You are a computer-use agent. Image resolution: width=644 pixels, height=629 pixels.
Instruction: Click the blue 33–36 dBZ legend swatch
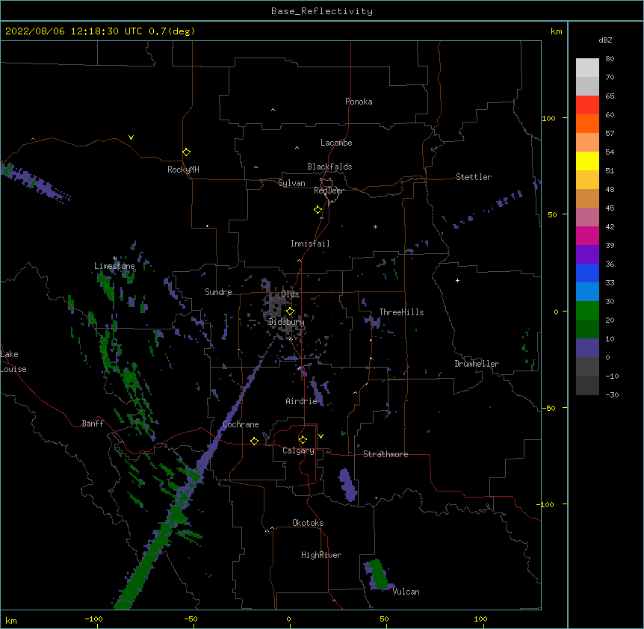click(587, 273)
